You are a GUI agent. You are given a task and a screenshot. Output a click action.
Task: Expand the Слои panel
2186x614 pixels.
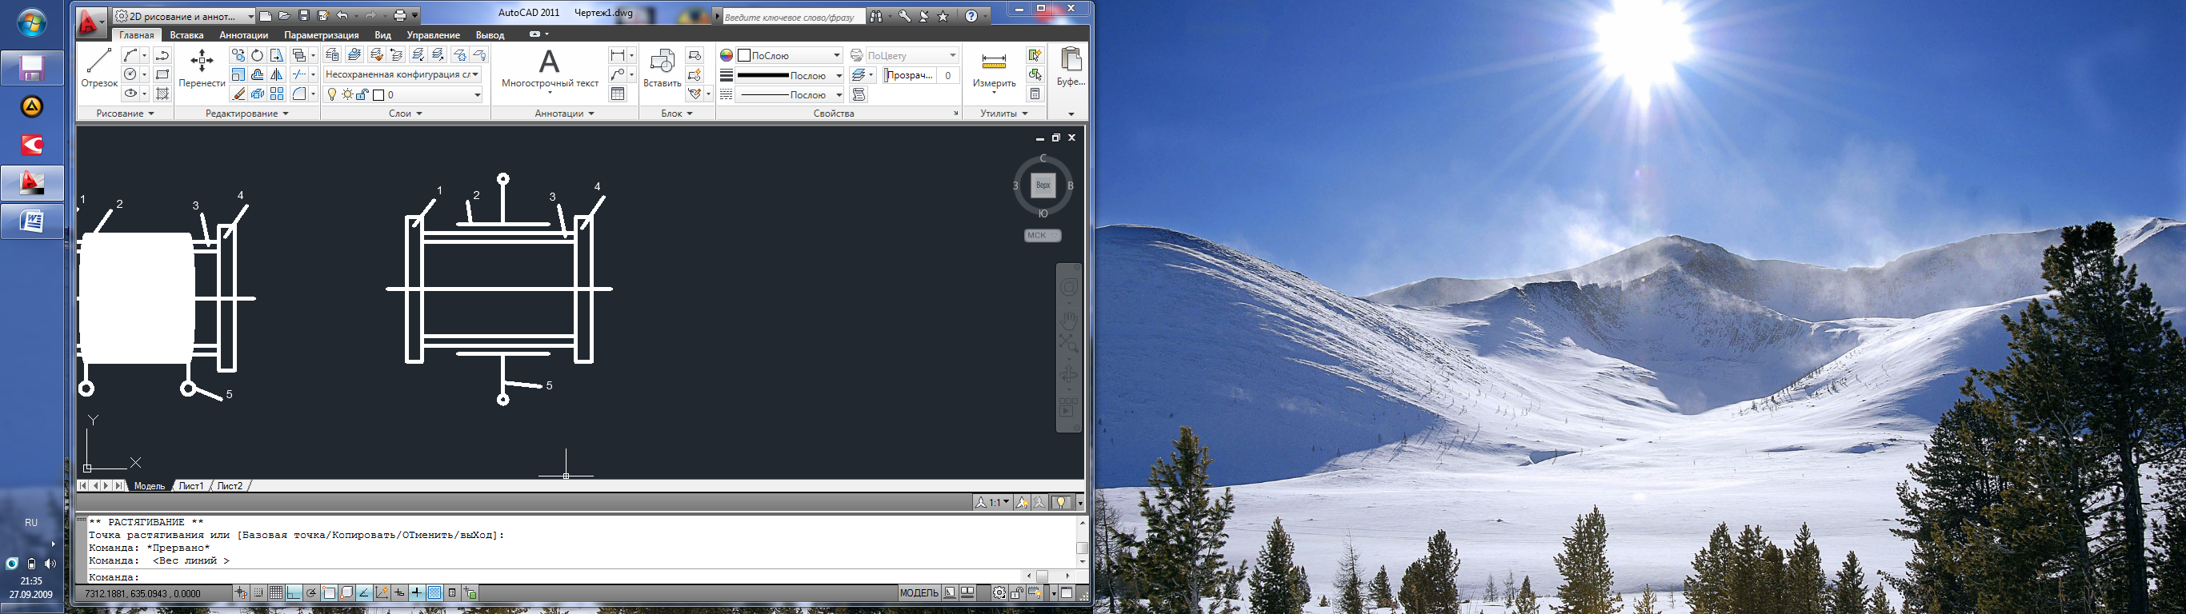(x=406, y=114)
